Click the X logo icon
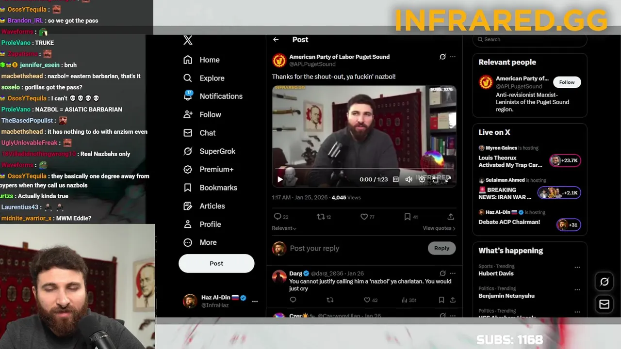The height and width of the screenshot is (349, 621). point(188,40)
